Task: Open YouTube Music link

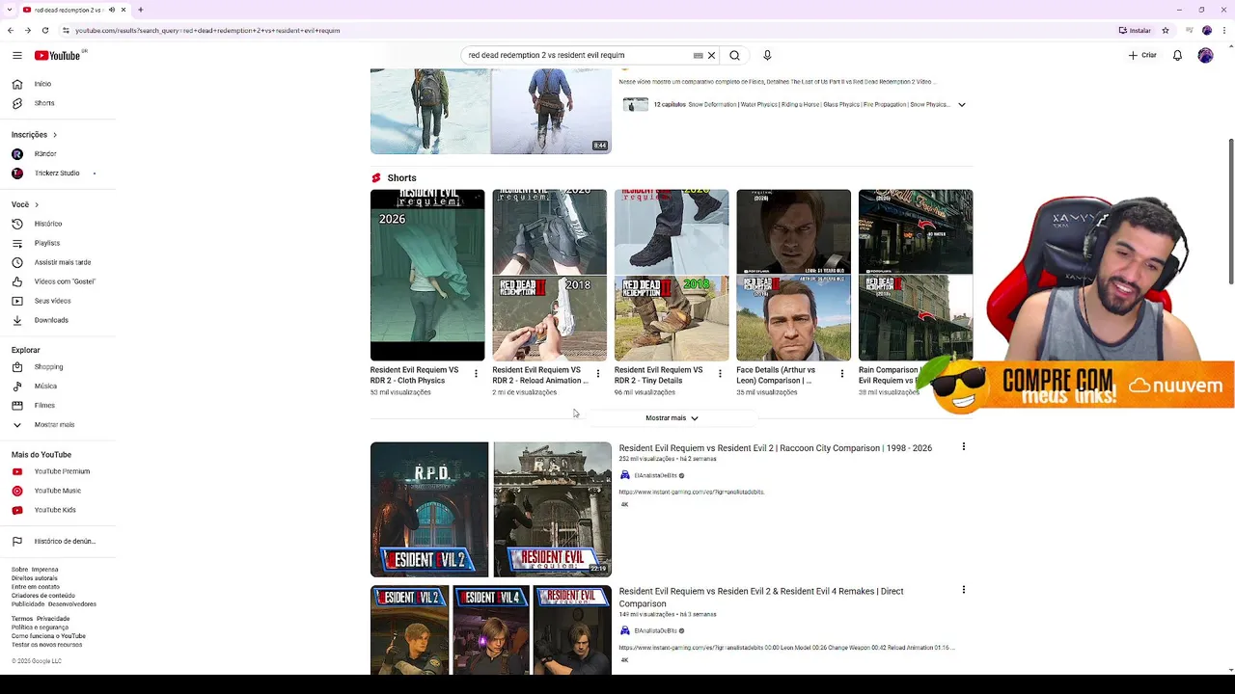Action: [58, 491]
